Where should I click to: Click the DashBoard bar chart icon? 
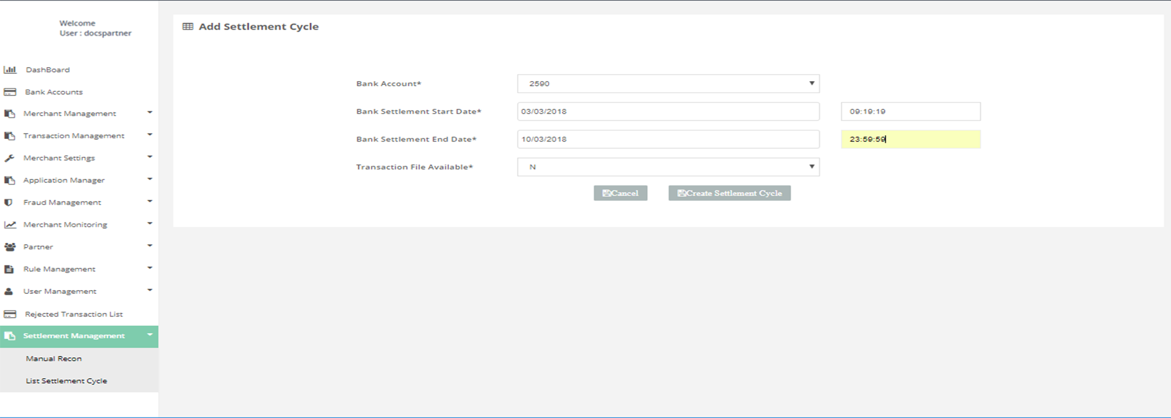(10, 69)
